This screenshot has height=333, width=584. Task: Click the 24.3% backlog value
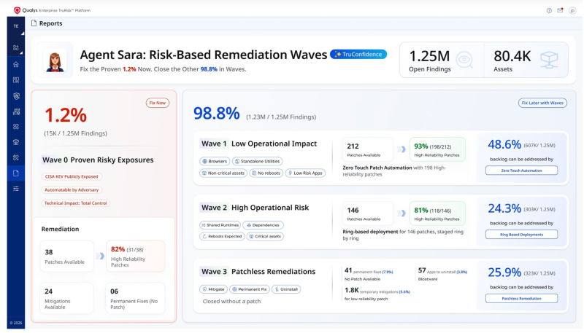click(504, 208)
